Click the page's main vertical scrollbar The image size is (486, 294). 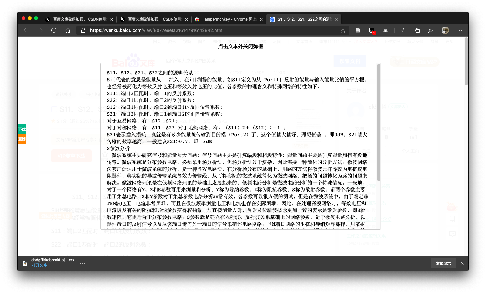(x=466, y=61)
